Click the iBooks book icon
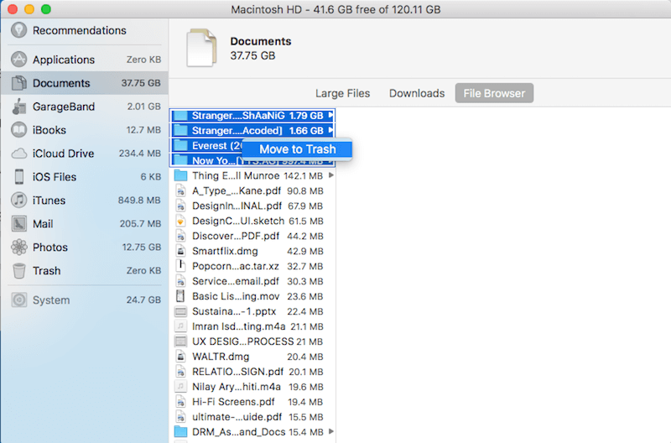This screenshot has height=443, width=671. 18,130
